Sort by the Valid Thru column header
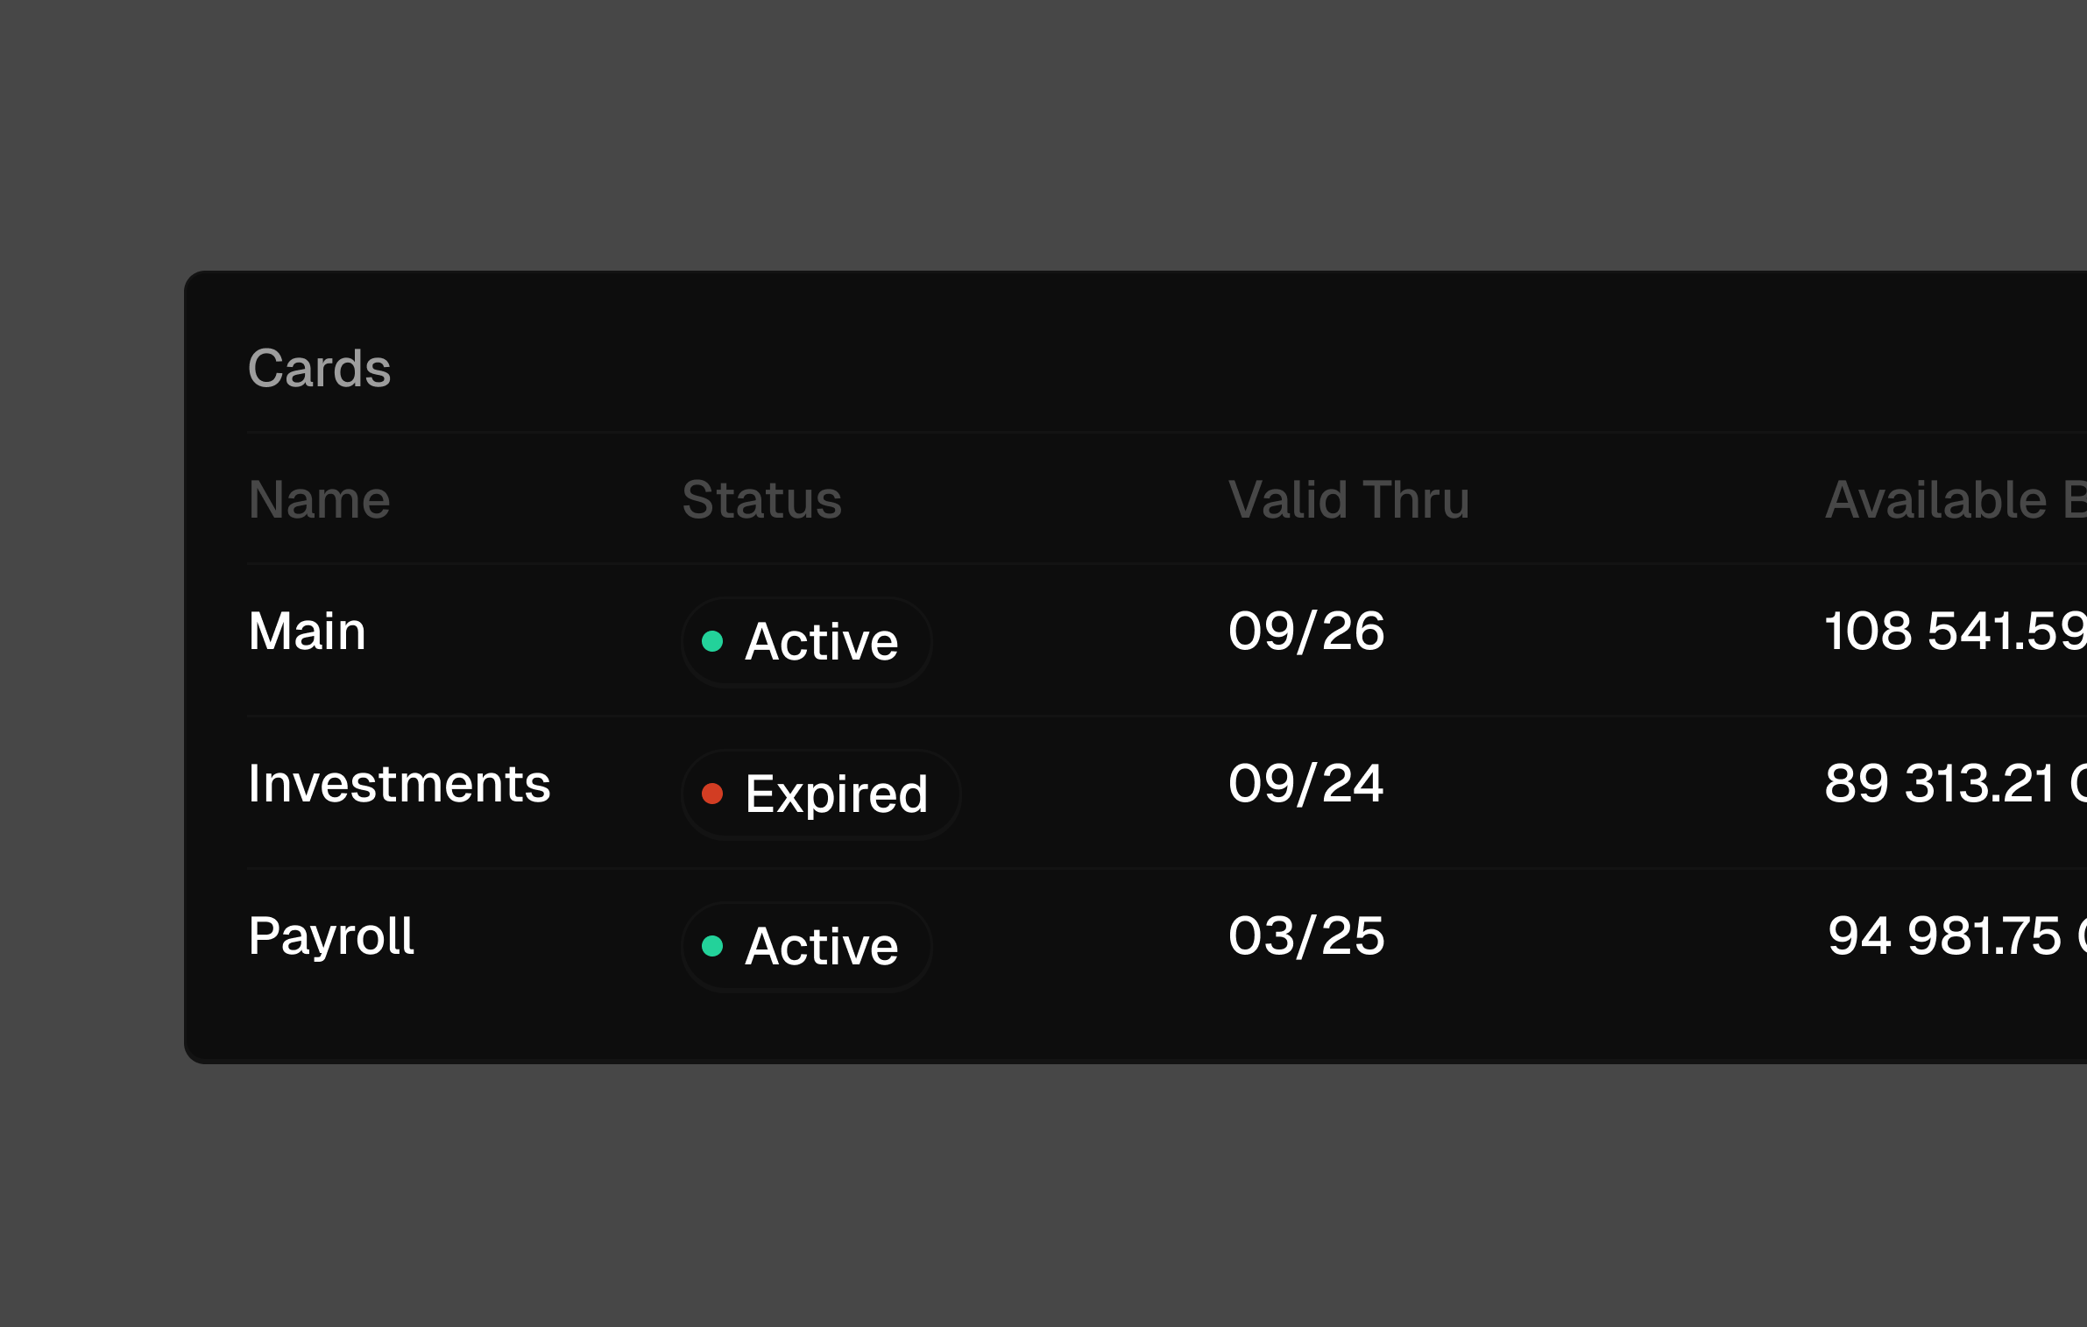 (1348, 500)
